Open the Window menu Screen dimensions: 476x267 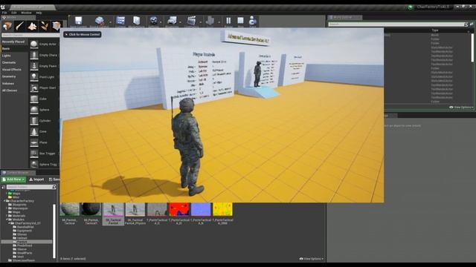coord(26,13)
